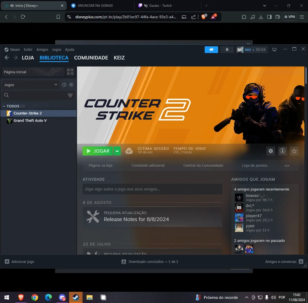Click the library page vertical scrollbar
Viewport: 308px width, 303px height.
[306, 75]
